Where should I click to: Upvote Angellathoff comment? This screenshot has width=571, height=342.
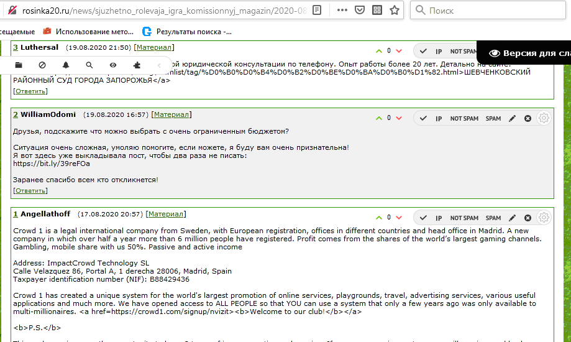(x=379, y=218)
